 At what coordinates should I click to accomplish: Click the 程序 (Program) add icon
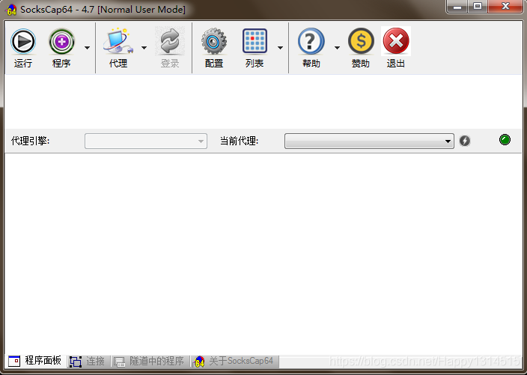coord(61,42)
